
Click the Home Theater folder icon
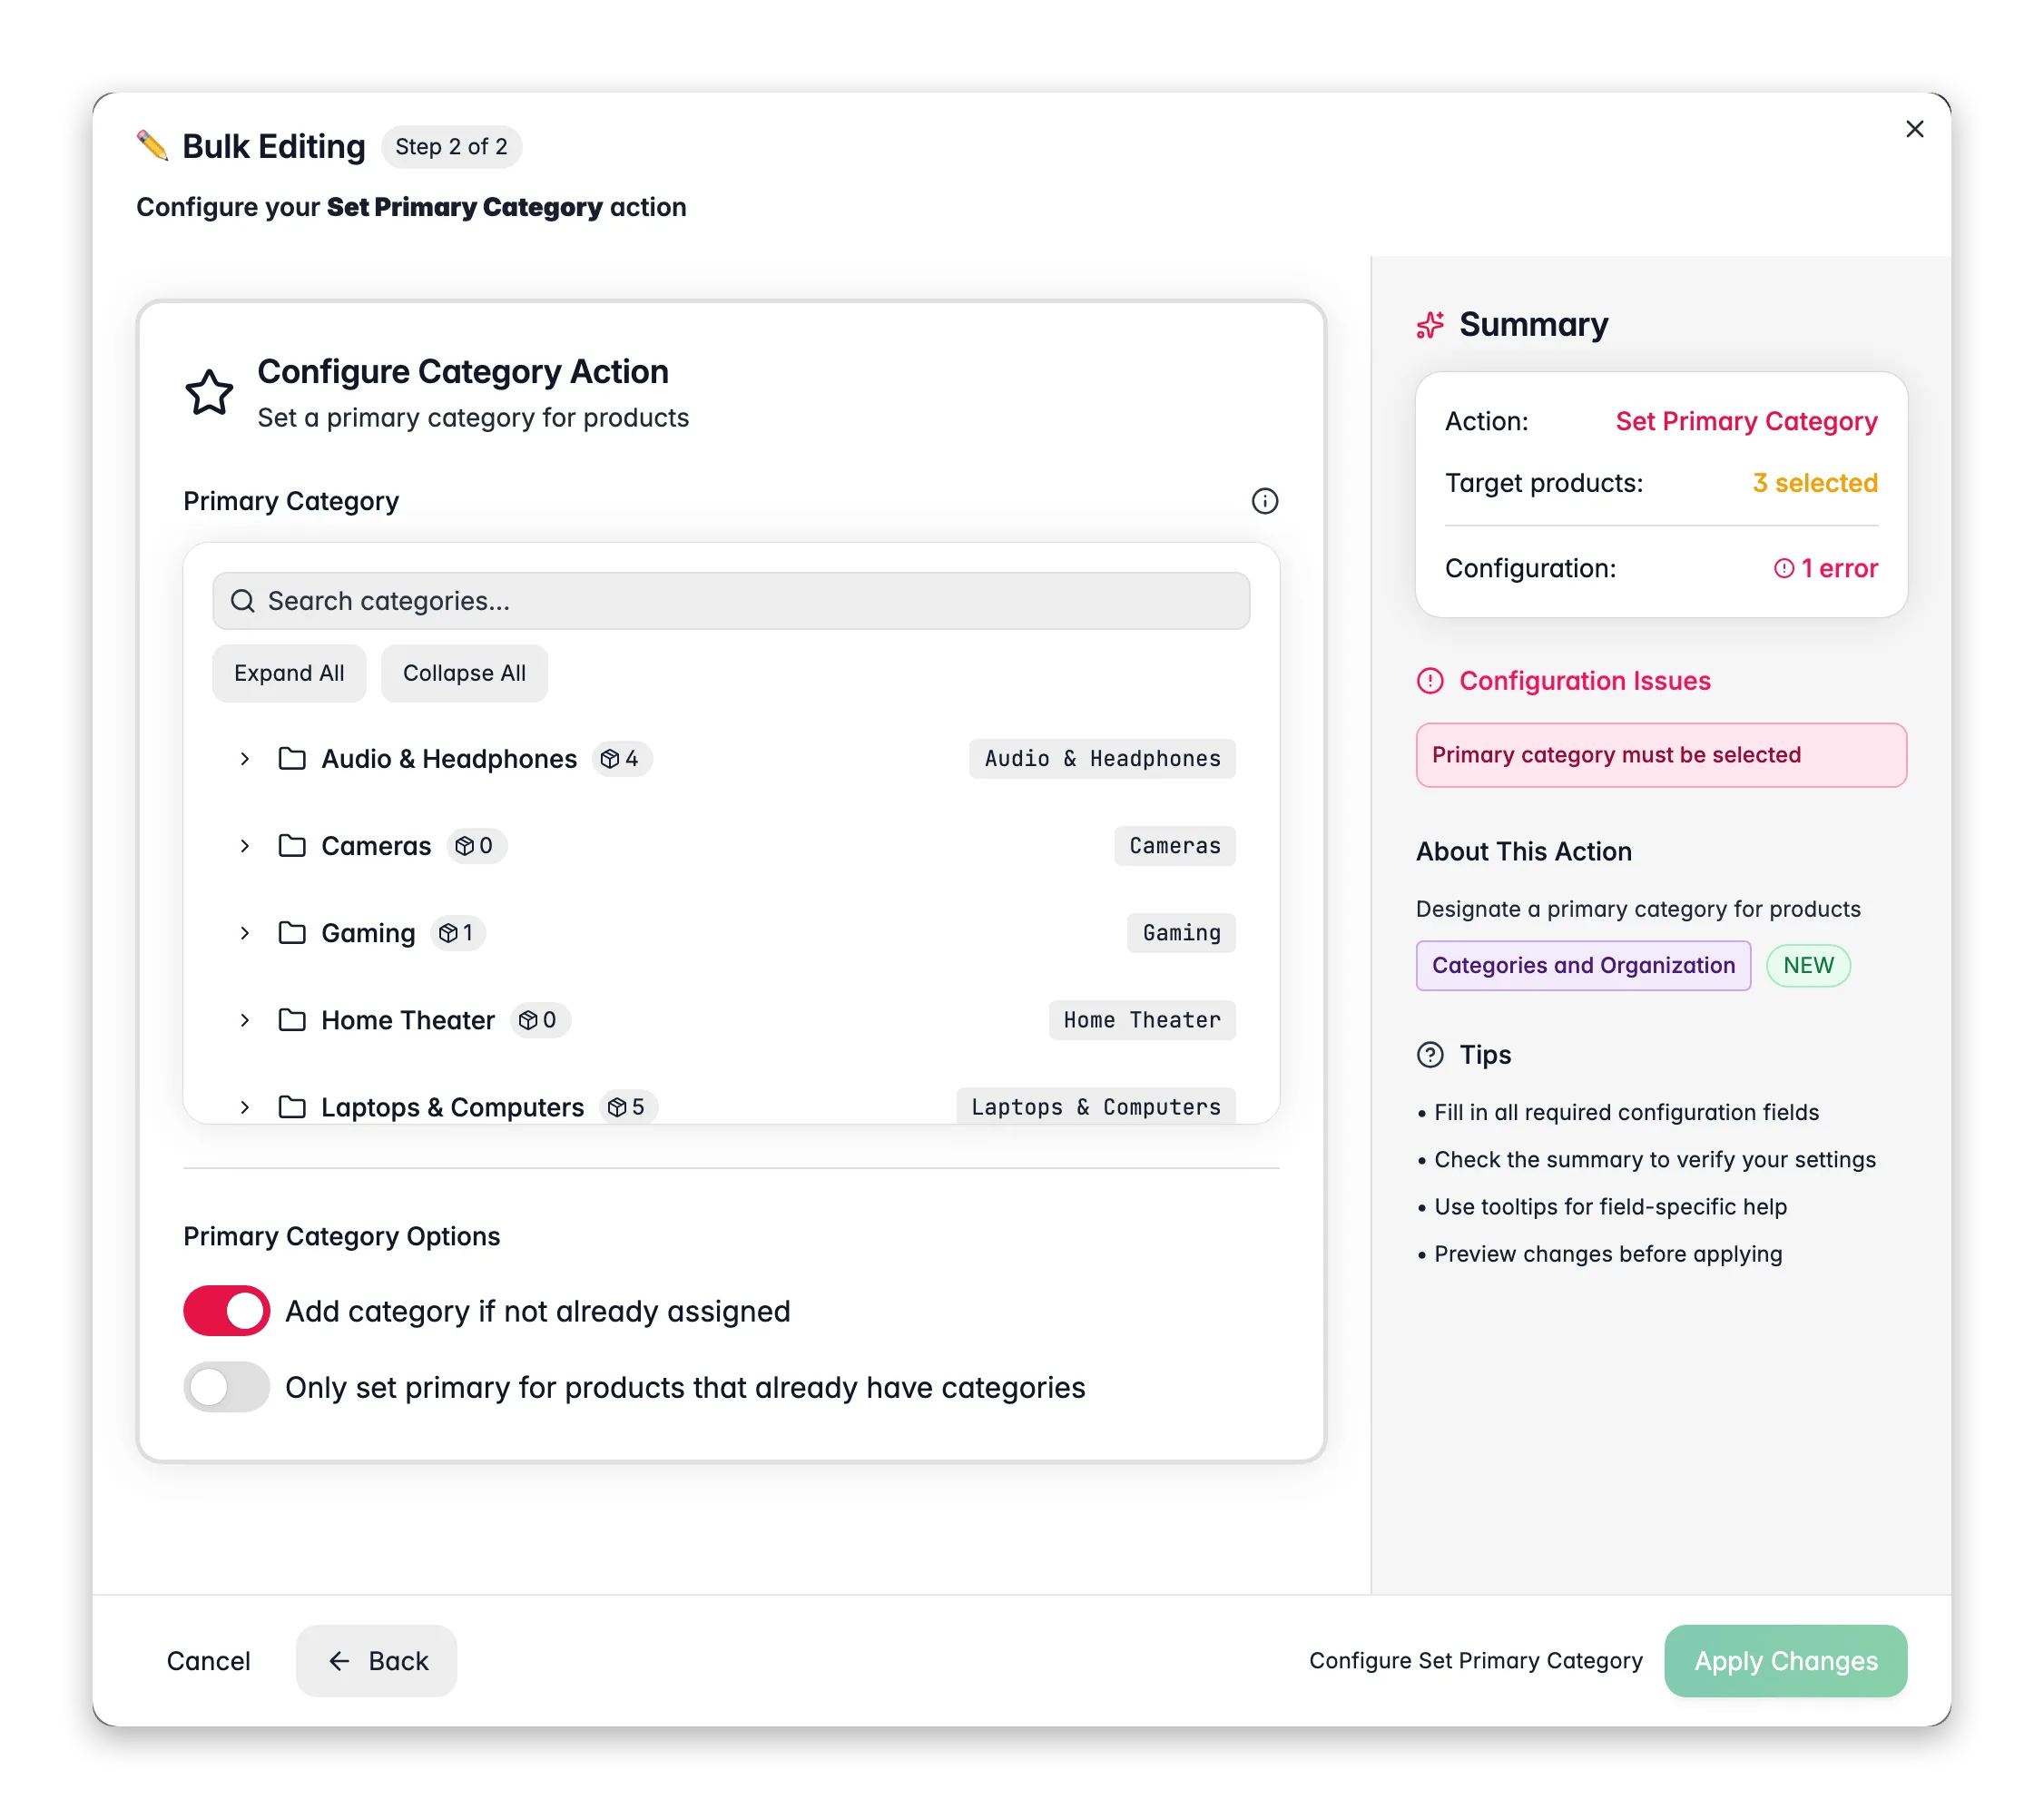click(x=292, y=1020)
